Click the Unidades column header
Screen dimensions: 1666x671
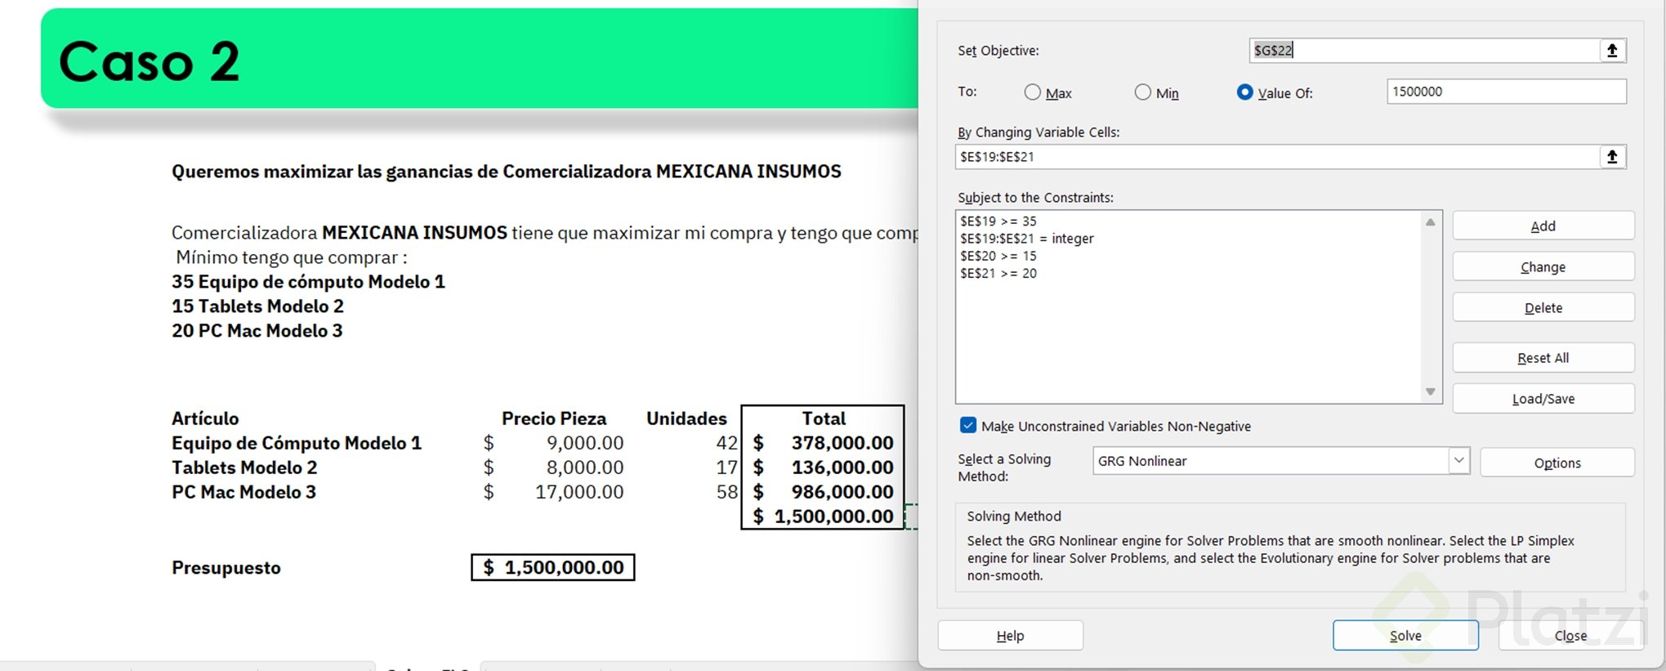coord(686,418)
